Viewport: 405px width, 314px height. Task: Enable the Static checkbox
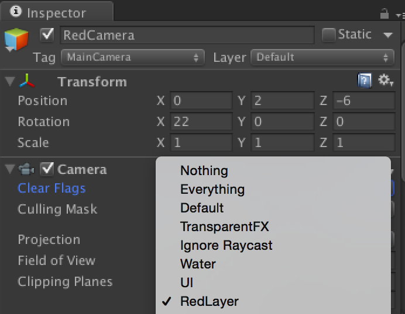click(329, 35)
